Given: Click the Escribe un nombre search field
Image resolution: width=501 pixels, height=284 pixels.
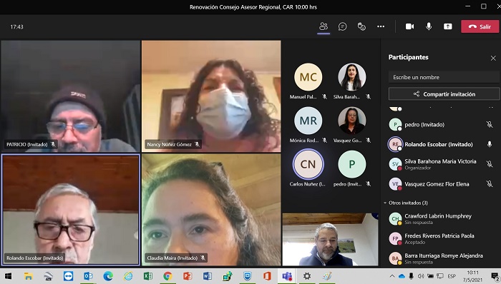Looking at the screenshot, I should pos(444,77).
